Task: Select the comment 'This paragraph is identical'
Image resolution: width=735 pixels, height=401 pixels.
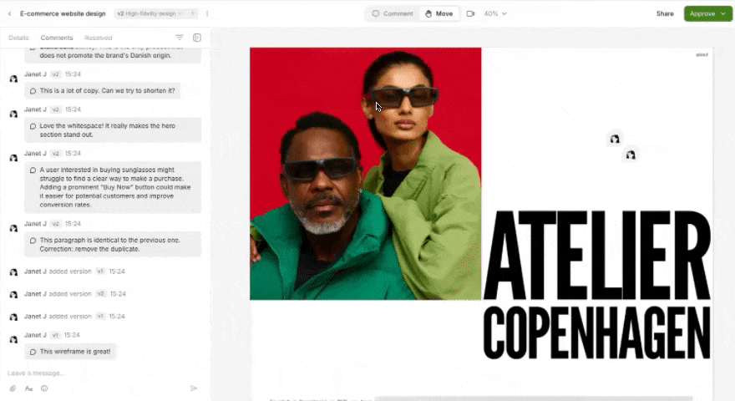Action: [113, 244]
